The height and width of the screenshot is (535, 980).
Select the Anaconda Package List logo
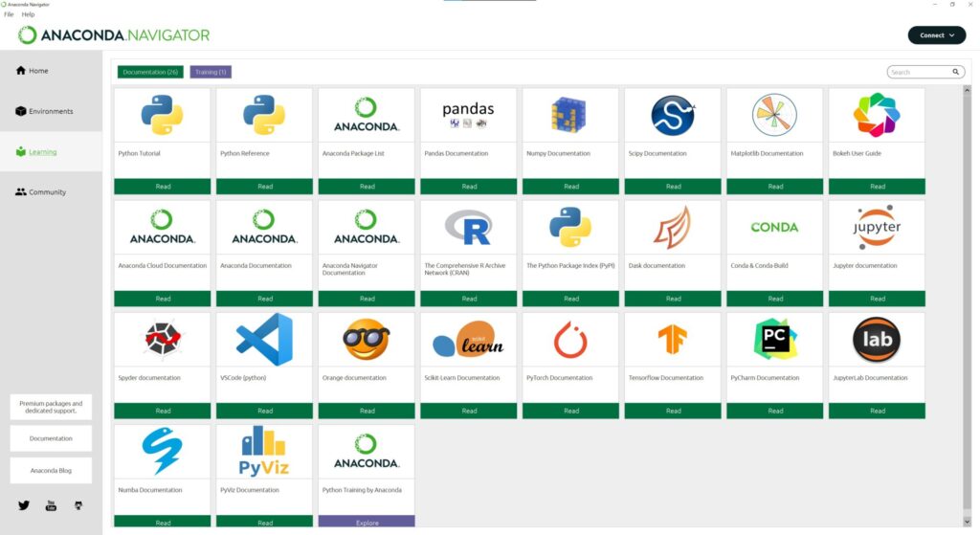[x=367, y=115]
